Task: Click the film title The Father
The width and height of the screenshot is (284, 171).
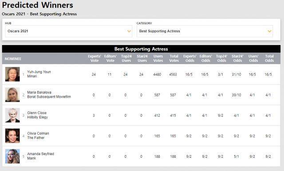Action: 35,138
